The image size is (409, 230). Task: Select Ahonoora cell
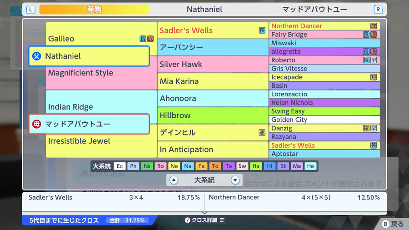click(213, 99)
